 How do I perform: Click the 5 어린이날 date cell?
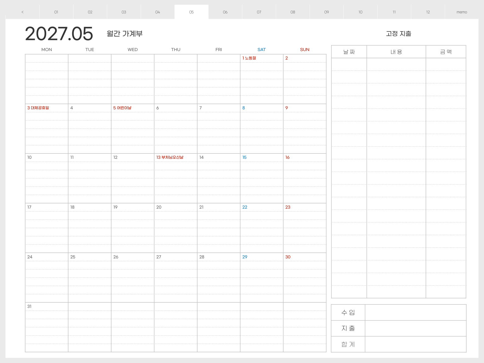pyautogui.click(x=133, y=129)
